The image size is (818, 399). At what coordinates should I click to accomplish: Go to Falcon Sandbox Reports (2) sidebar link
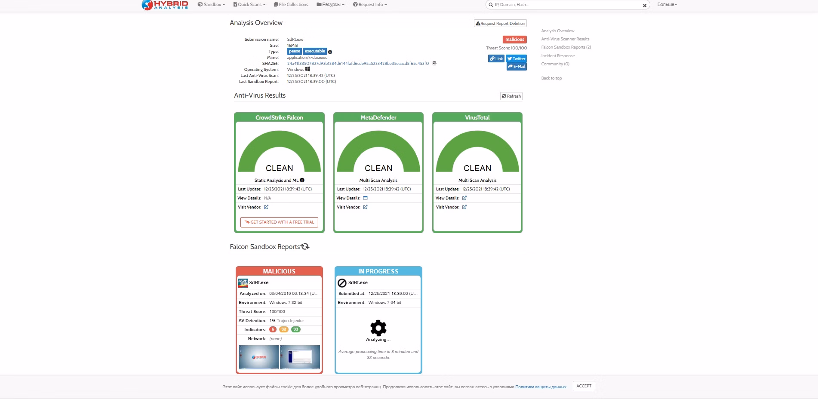point(566,47)
